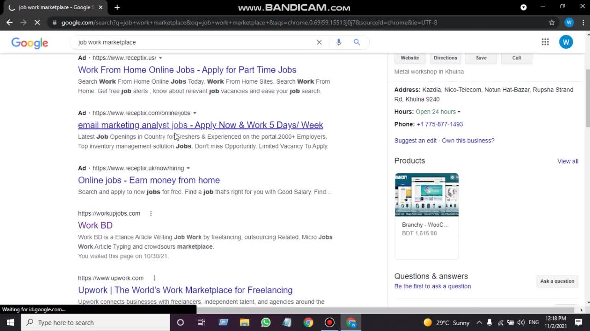Click Own this business link
Image resolution: width=590 pixels, height=331 pixels.
[468, 141]
